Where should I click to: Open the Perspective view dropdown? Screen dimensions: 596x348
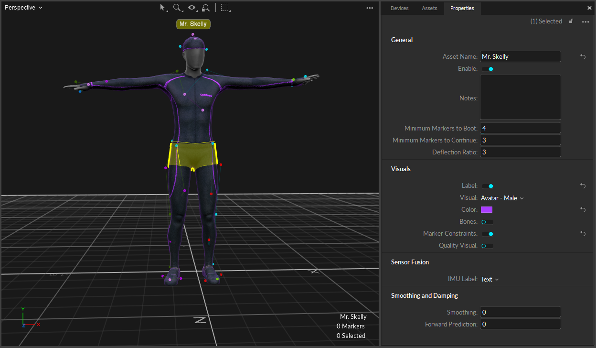[23, 8]
